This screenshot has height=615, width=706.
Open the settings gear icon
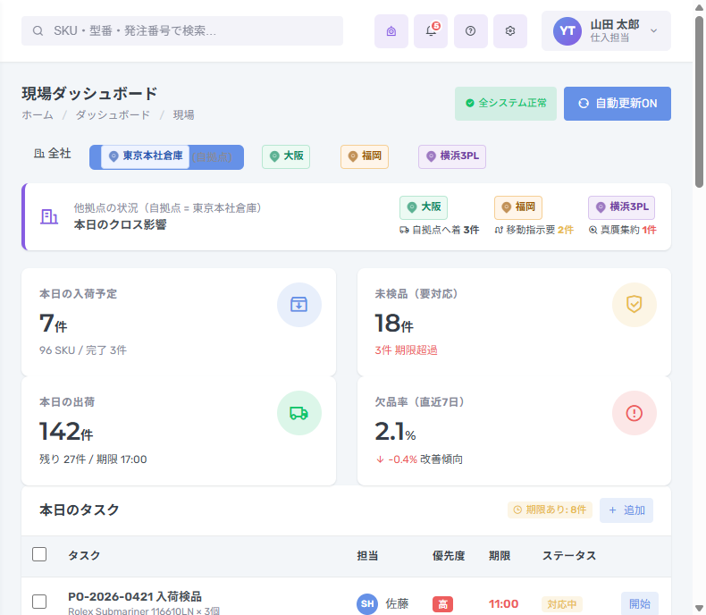pos(510,31)
